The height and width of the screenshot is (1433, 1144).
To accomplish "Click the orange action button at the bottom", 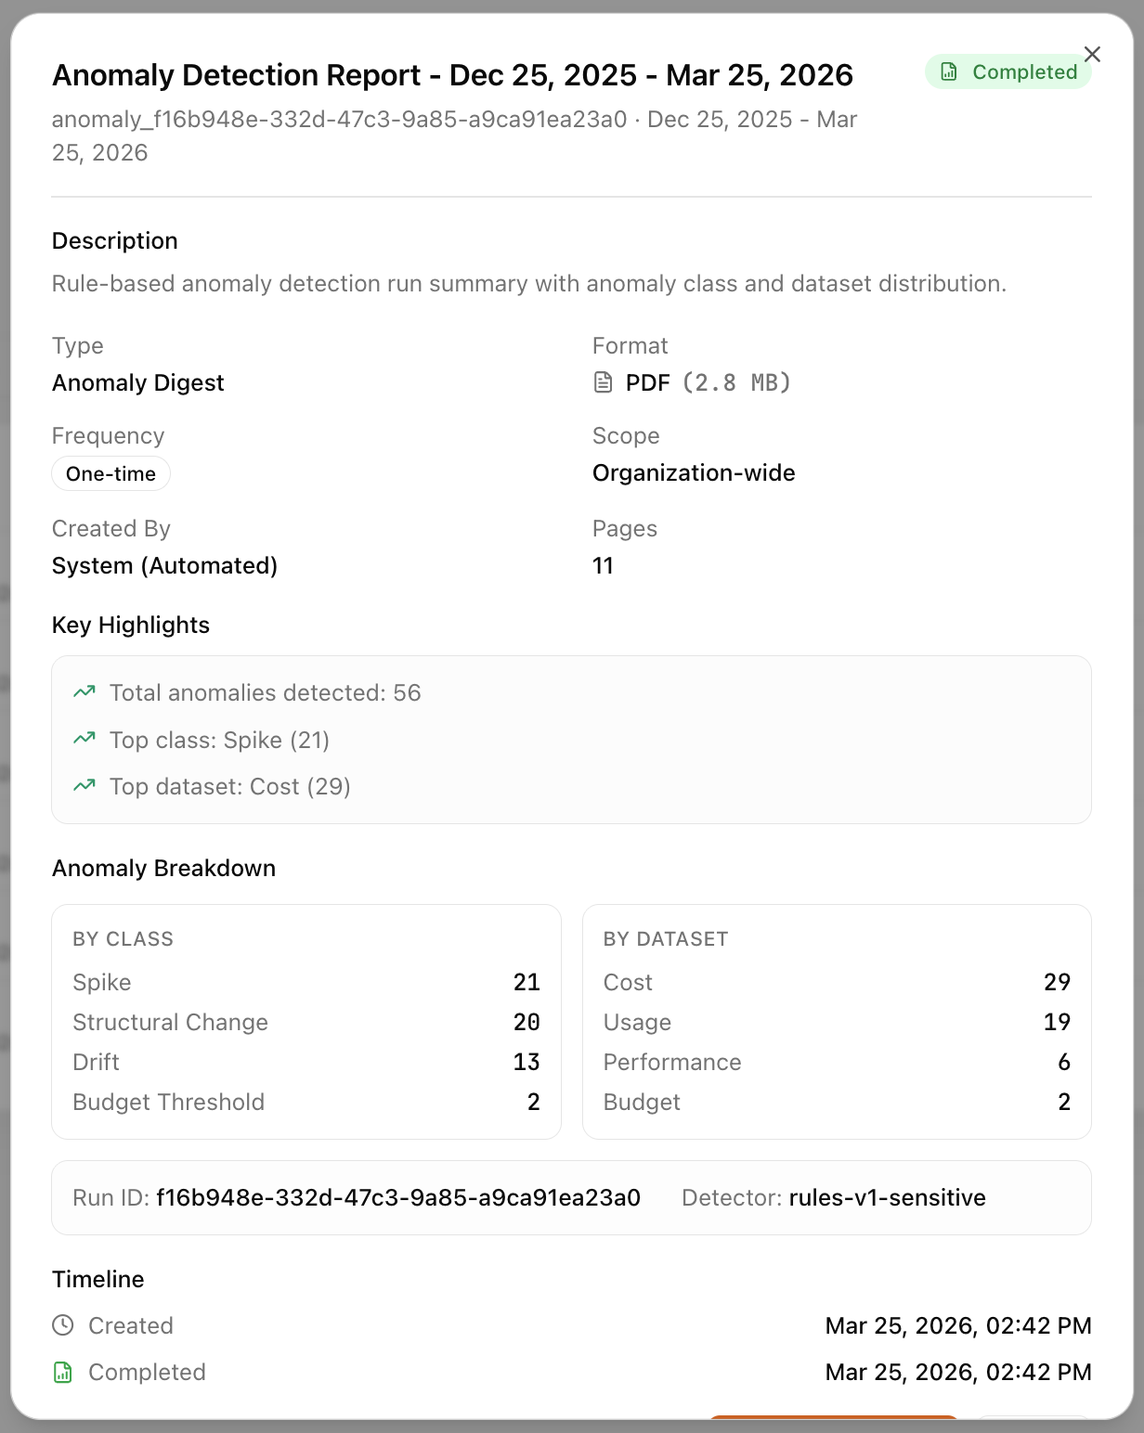I will [x=836, y=1427].
